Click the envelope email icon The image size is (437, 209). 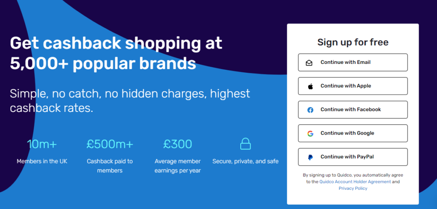pyautogui.click(x=309, y=63)
